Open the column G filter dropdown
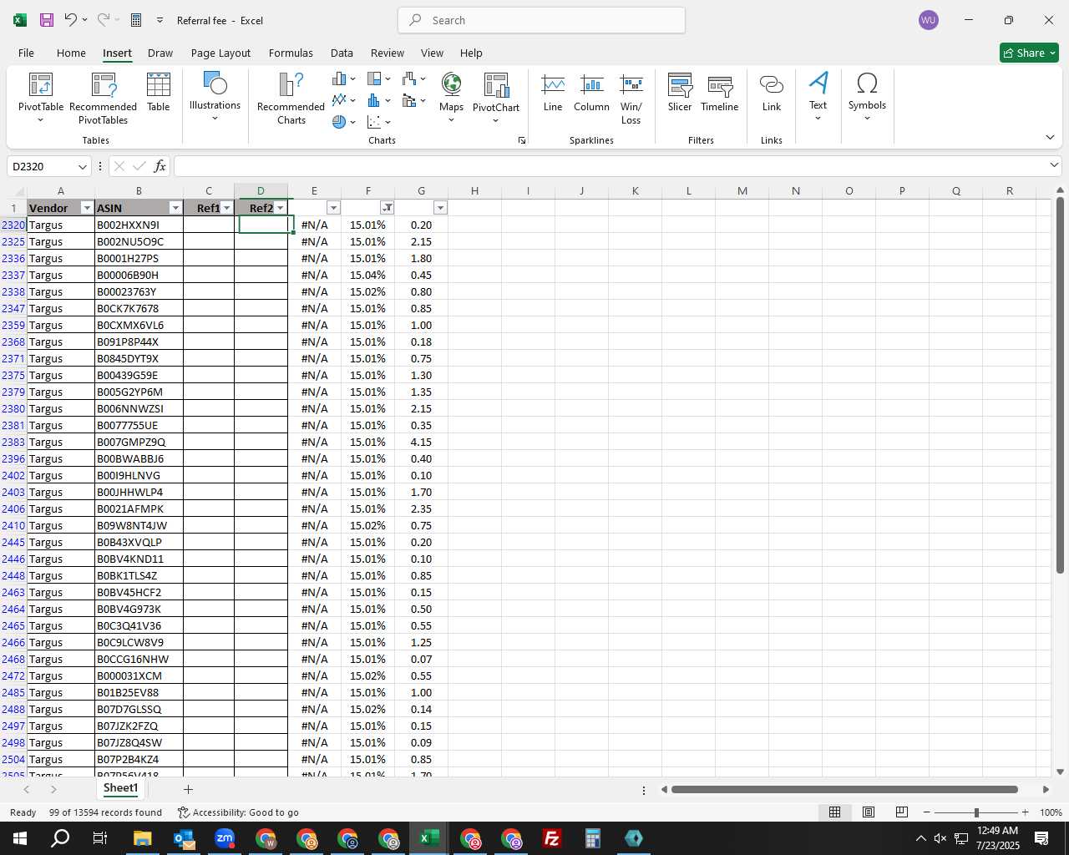 [440, 208]
